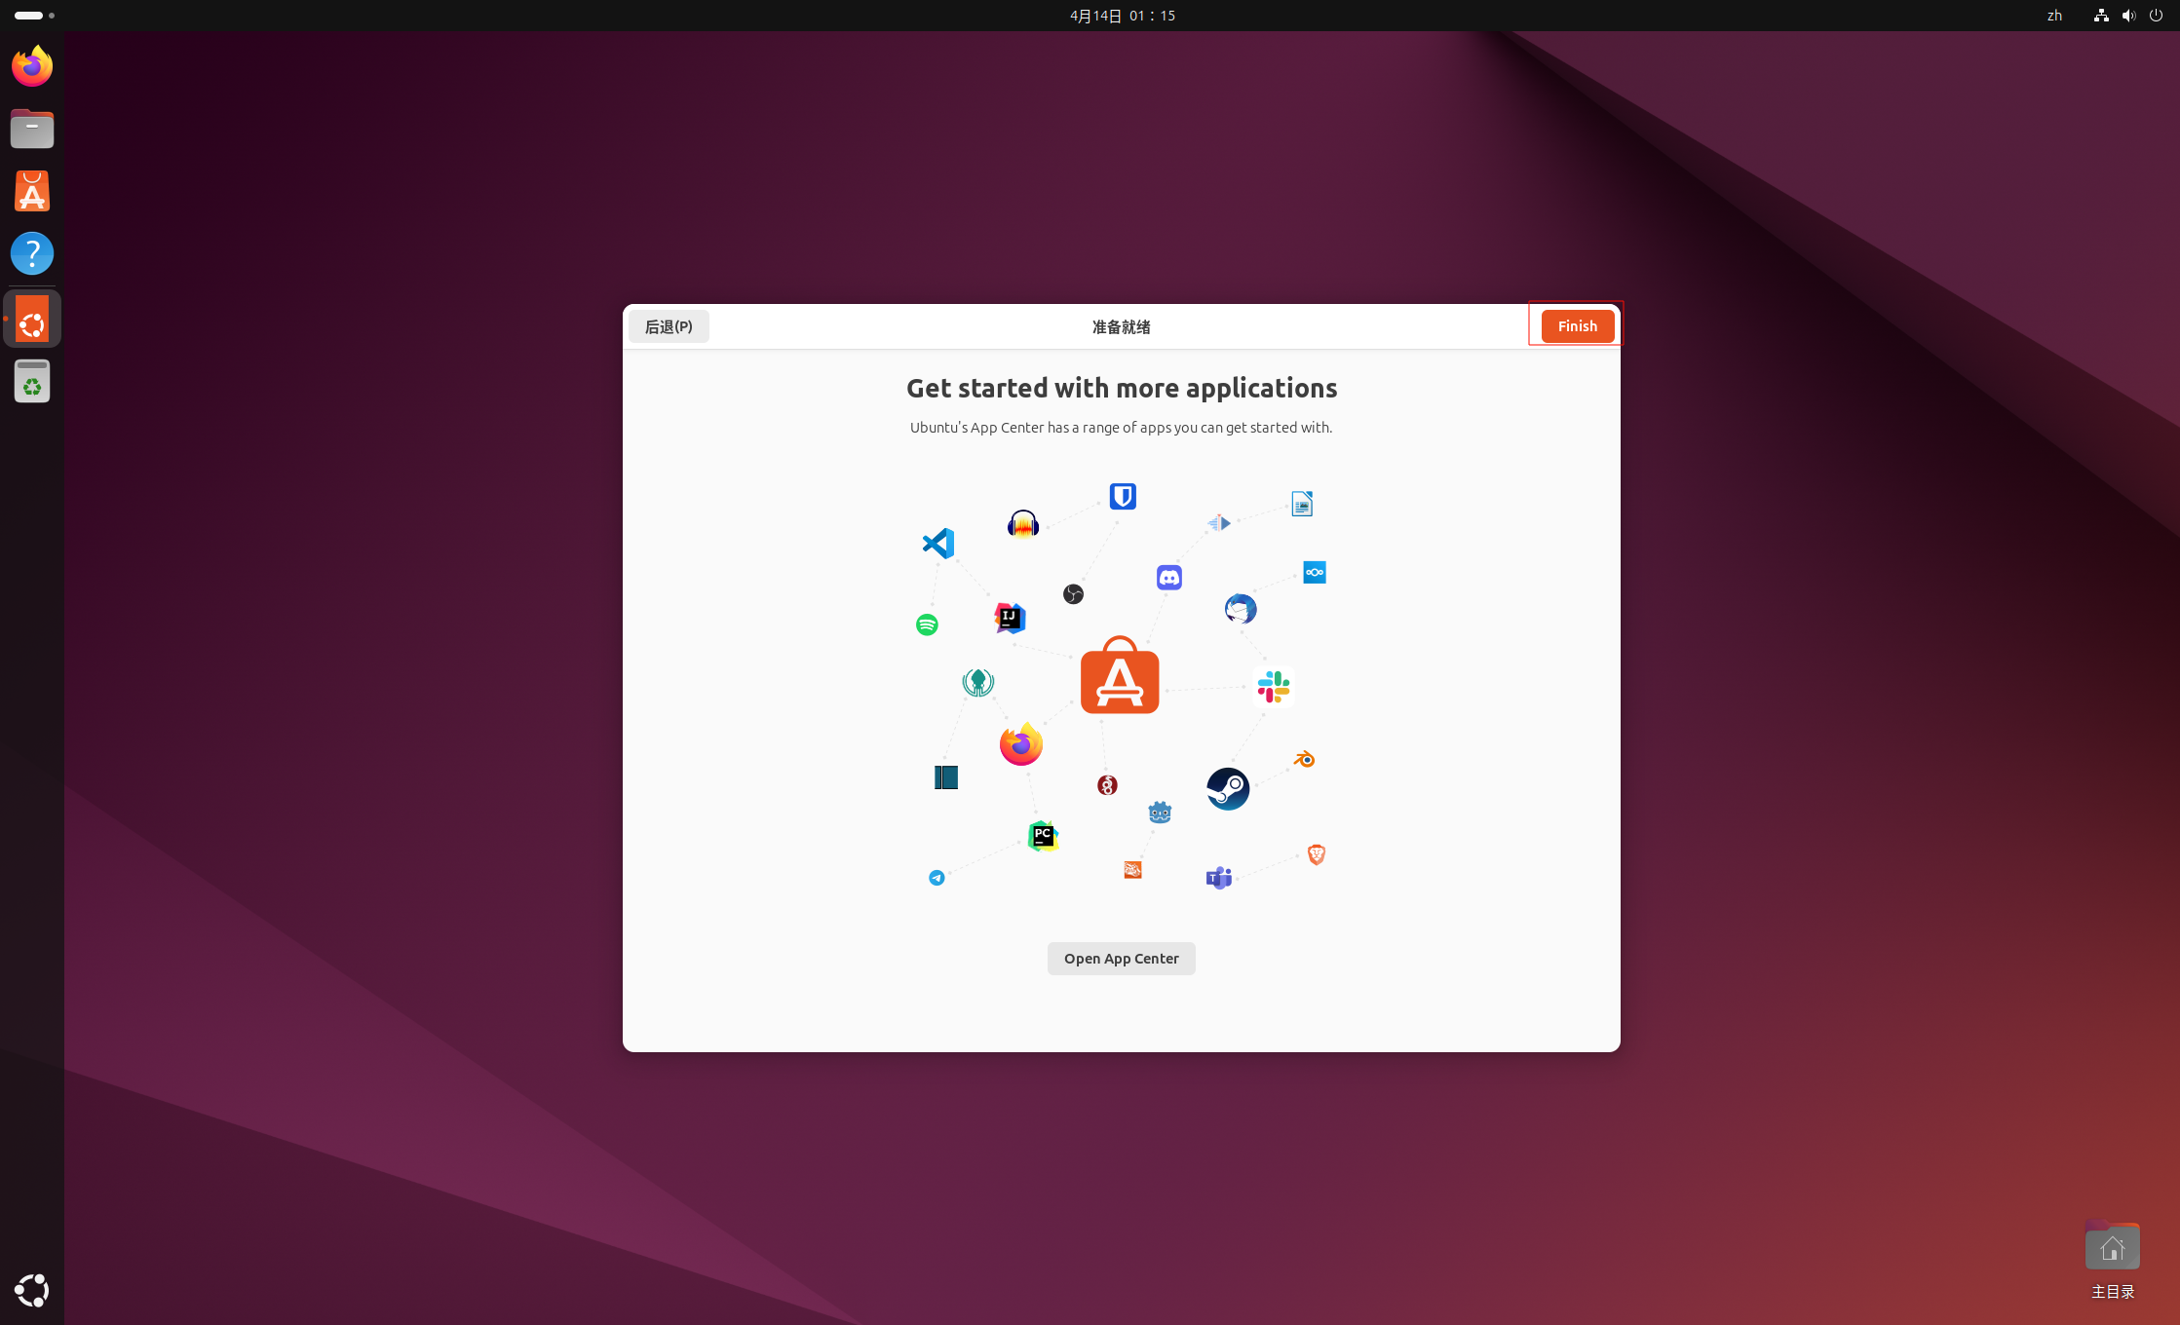Viewport: 2180px width, 1325px height.
Task: Launch App Center from the dock
Action: pyautogui.click(x=32, y=191)
